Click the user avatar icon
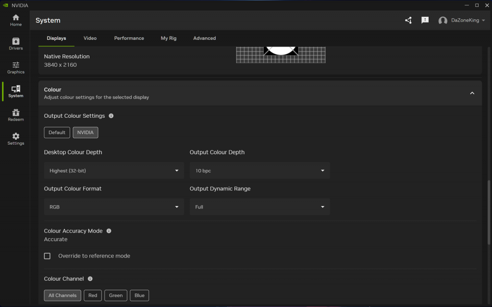The image size is (492, 307). 443,20
